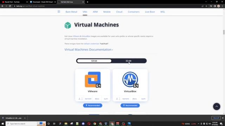Open Chrome's three-dot menu
The height and width of the screenshot is (126, 225).
(x=223, y=6)
